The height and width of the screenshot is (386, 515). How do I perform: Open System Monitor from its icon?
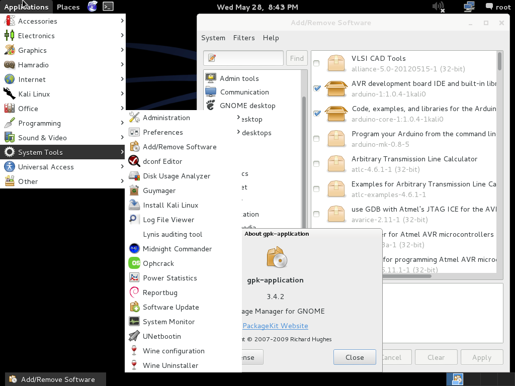tap(134, 322)
